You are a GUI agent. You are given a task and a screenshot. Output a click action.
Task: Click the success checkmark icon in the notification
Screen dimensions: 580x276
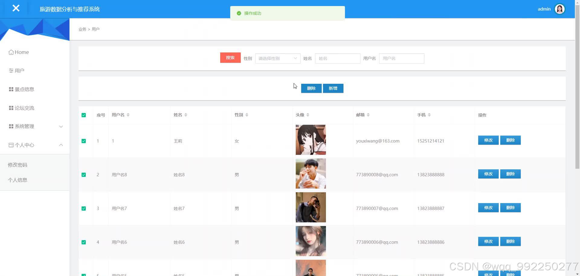239,13
